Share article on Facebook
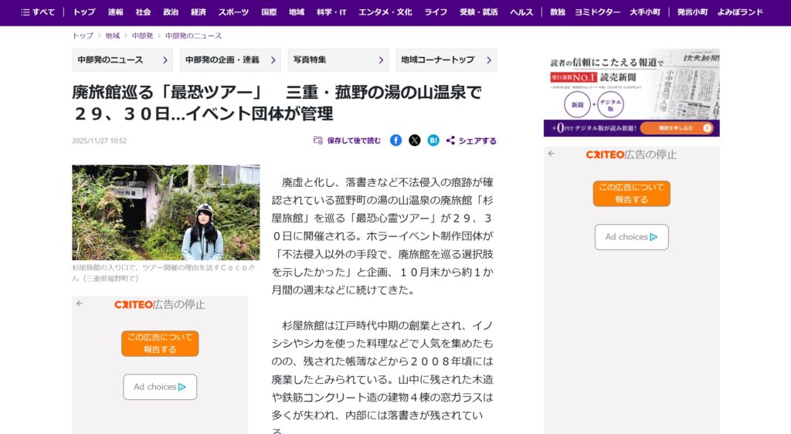 [395, 141]
